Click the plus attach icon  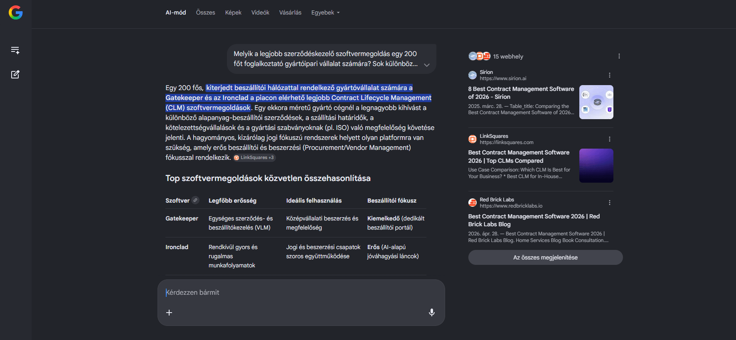tap(169, 313)
